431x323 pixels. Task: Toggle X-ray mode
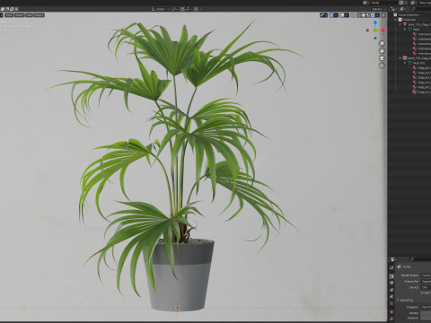coord(353,15)
